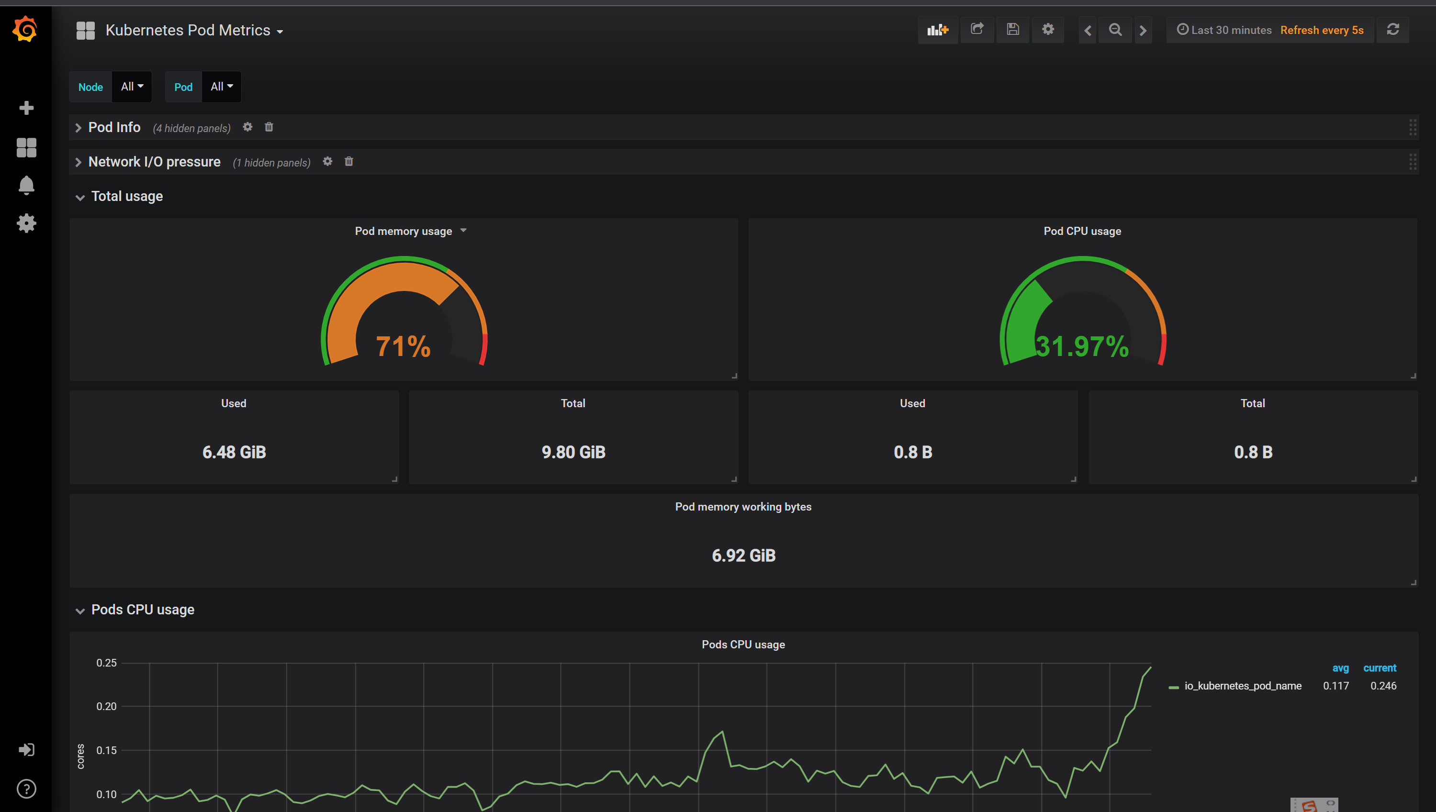Shift time range backwards with left arrow

point(1088,30)
